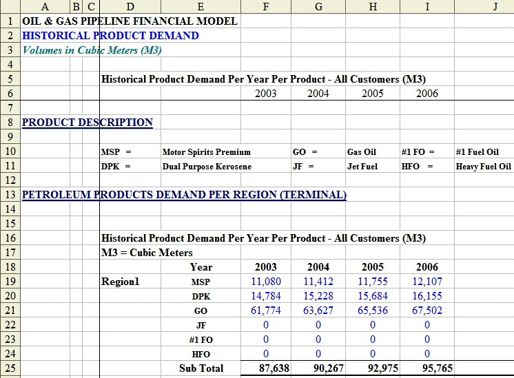The image size is (514, 378).
Task: Select column D header
Action: [130, 7]
